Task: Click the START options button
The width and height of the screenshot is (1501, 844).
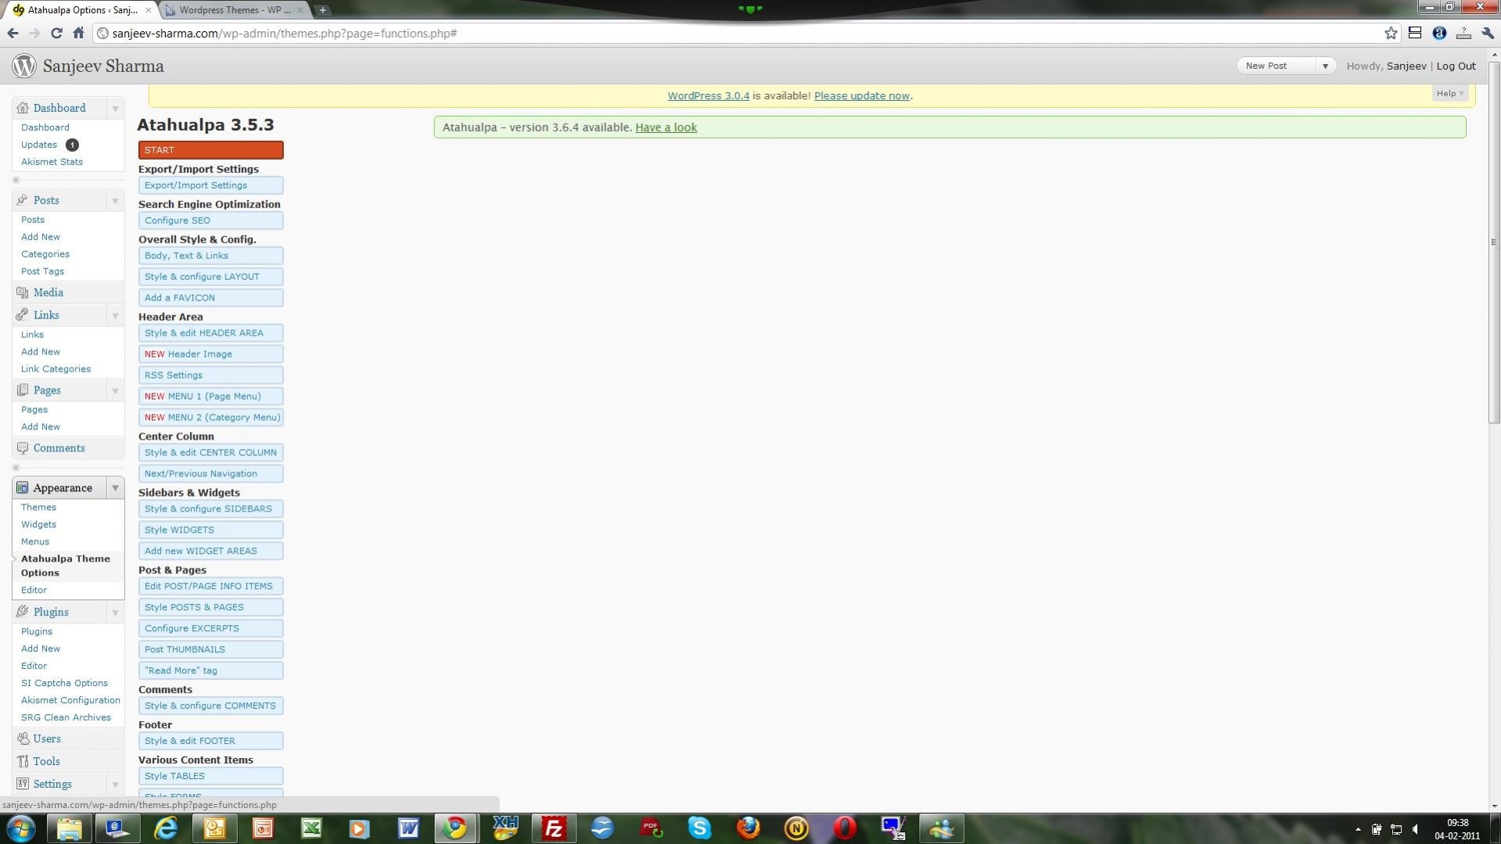Action: click(x=211, y=149)
